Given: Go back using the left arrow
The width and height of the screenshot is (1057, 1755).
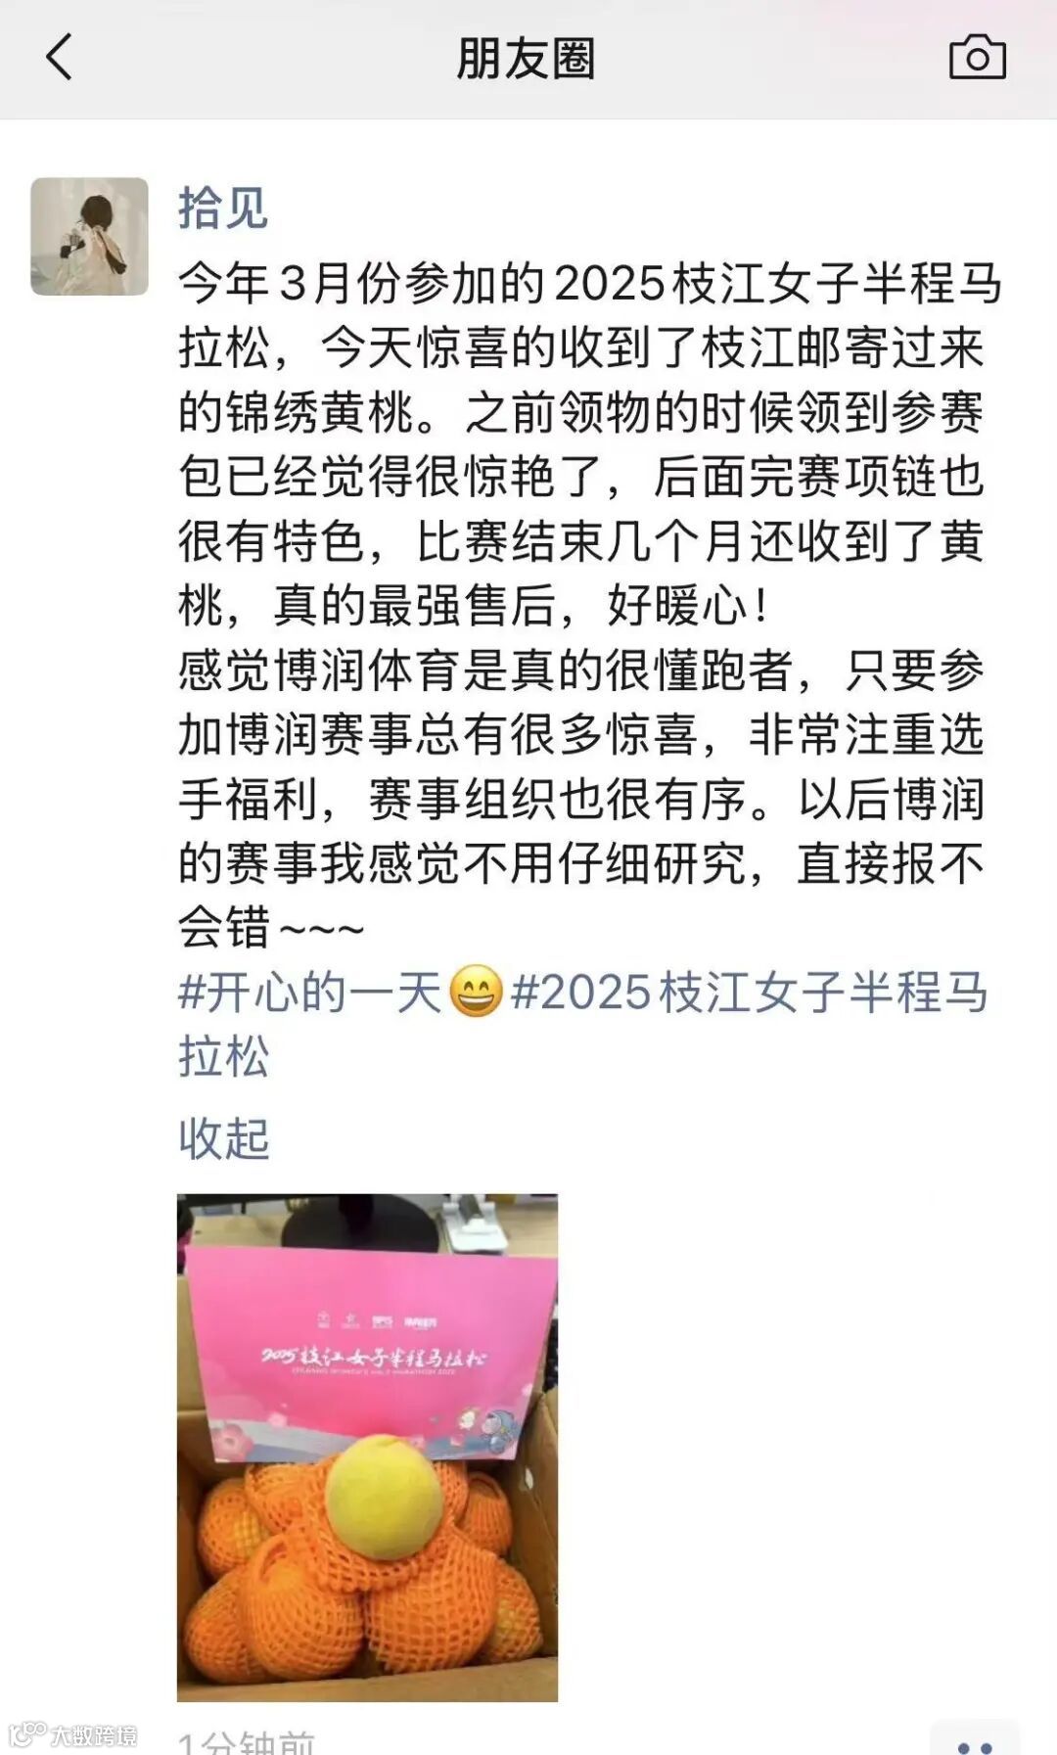Looking at the screenshot, I should (59, 57).
